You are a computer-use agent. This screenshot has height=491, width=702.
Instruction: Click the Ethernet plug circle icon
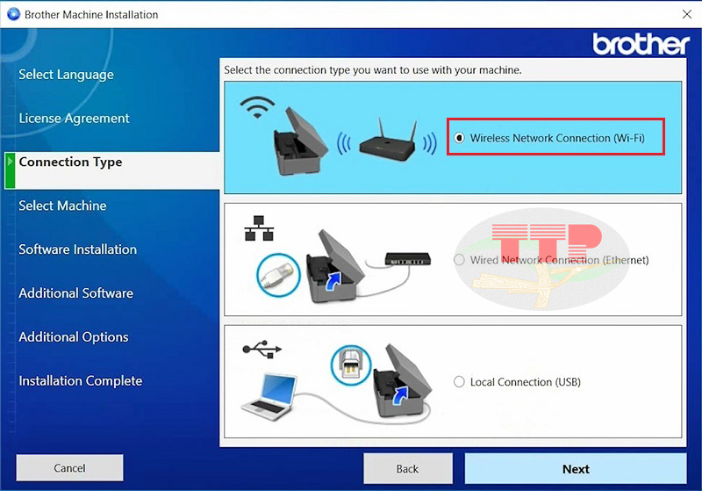[278, 275]
